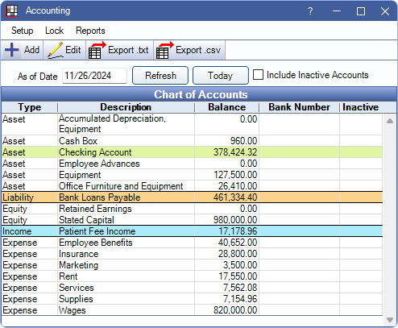Click the question mark help icon
This screenshot has width=398, height=328.
pos(310,11)
